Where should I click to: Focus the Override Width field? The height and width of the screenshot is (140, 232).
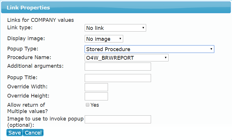pyautogui.click(x=96, y=87)
